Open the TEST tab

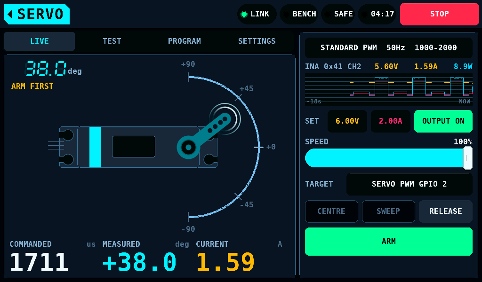tap(112, 41)
